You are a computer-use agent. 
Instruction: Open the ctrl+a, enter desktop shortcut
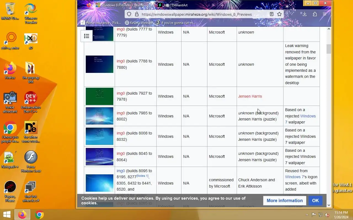(10, 41)
